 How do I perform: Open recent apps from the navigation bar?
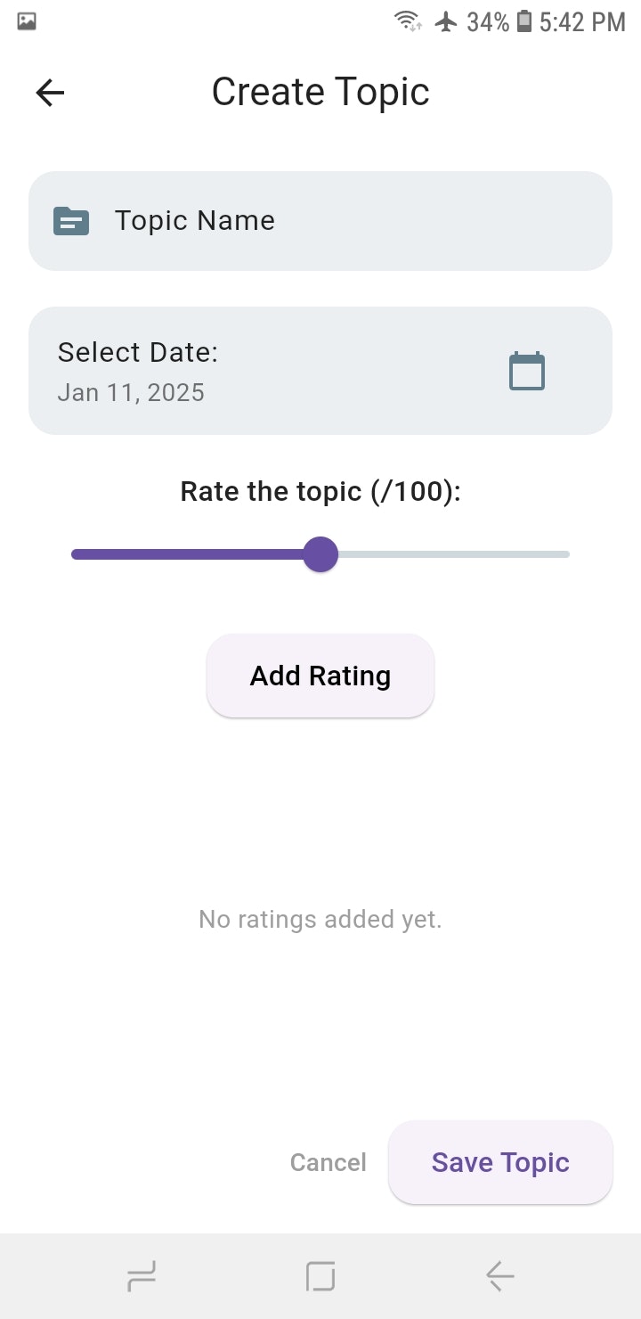(142, 1276)
